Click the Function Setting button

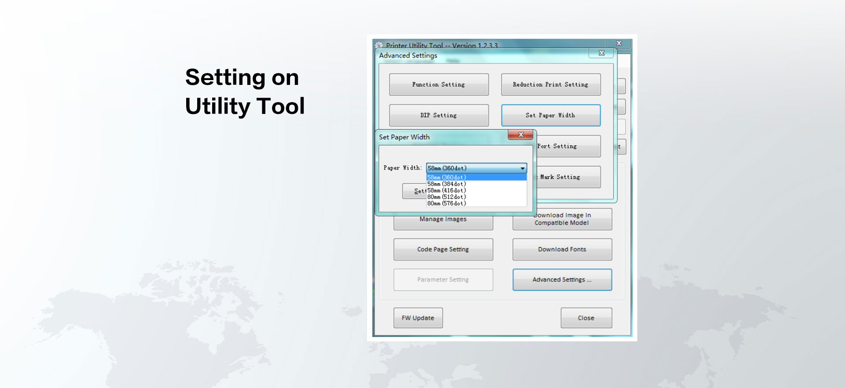click(438, 84)
